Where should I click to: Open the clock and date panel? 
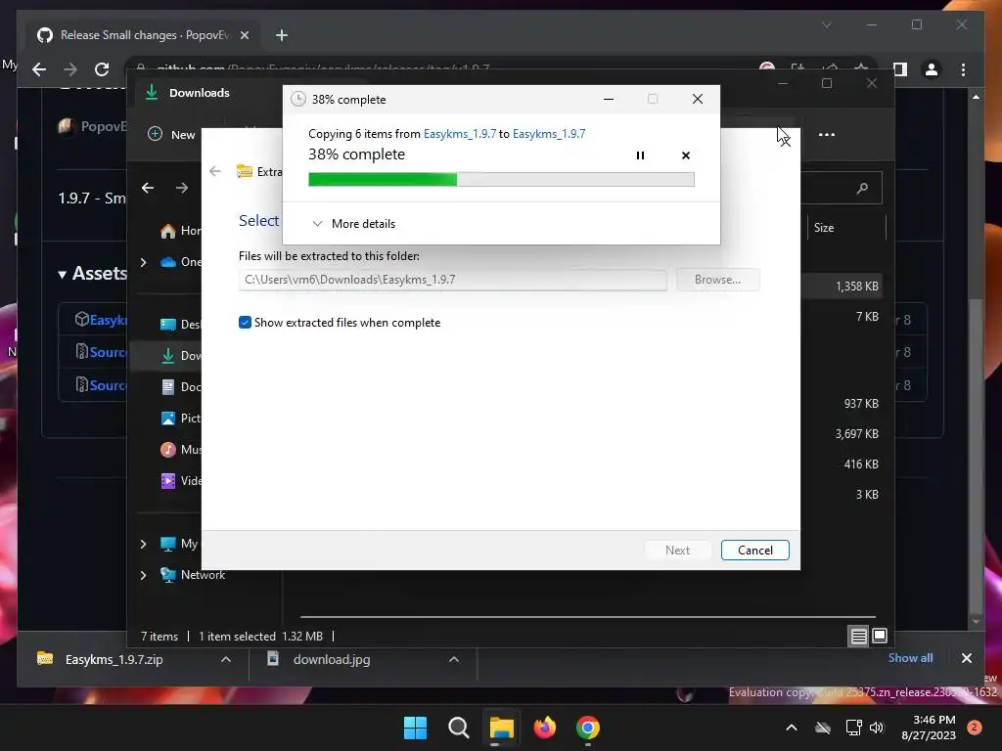coord(929,728)
